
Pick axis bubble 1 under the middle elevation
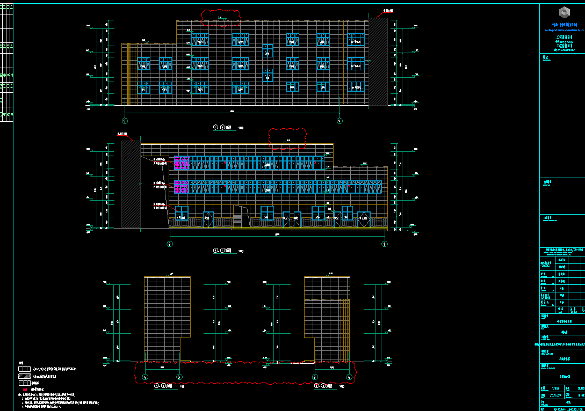tap(385, 244)
